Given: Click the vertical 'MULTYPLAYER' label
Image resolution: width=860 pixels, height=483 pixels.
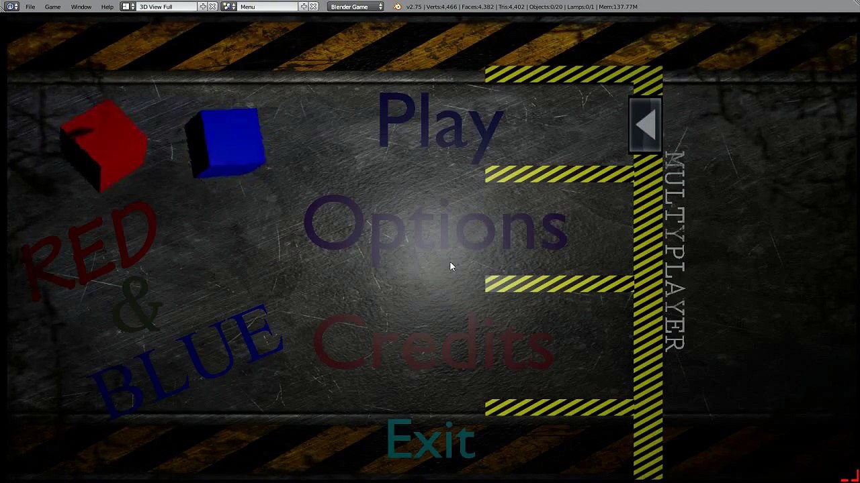Looking at the screenshot, I should click(x=675, y=251).
